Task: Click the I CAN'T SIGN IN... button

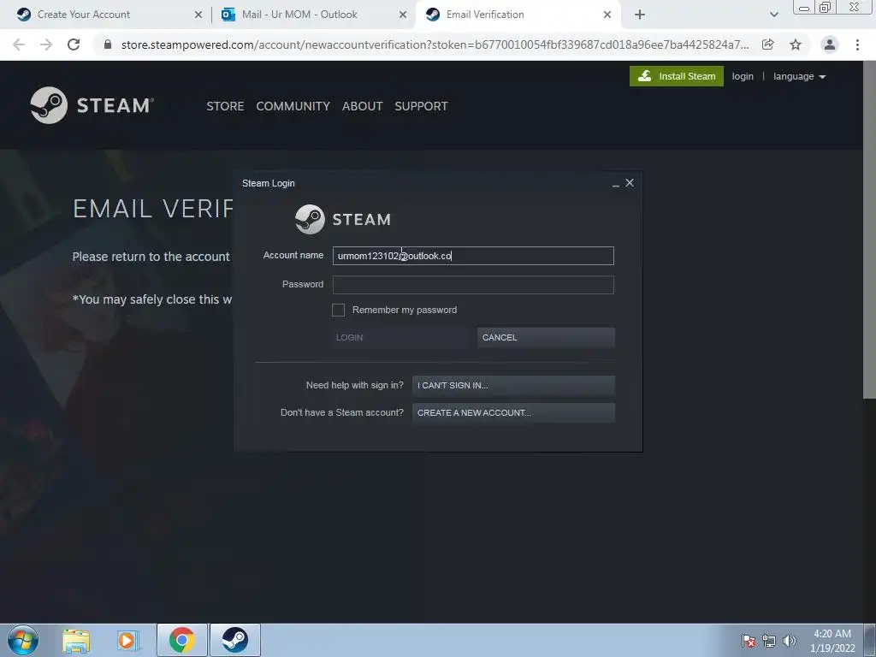Action: [513, 386]
